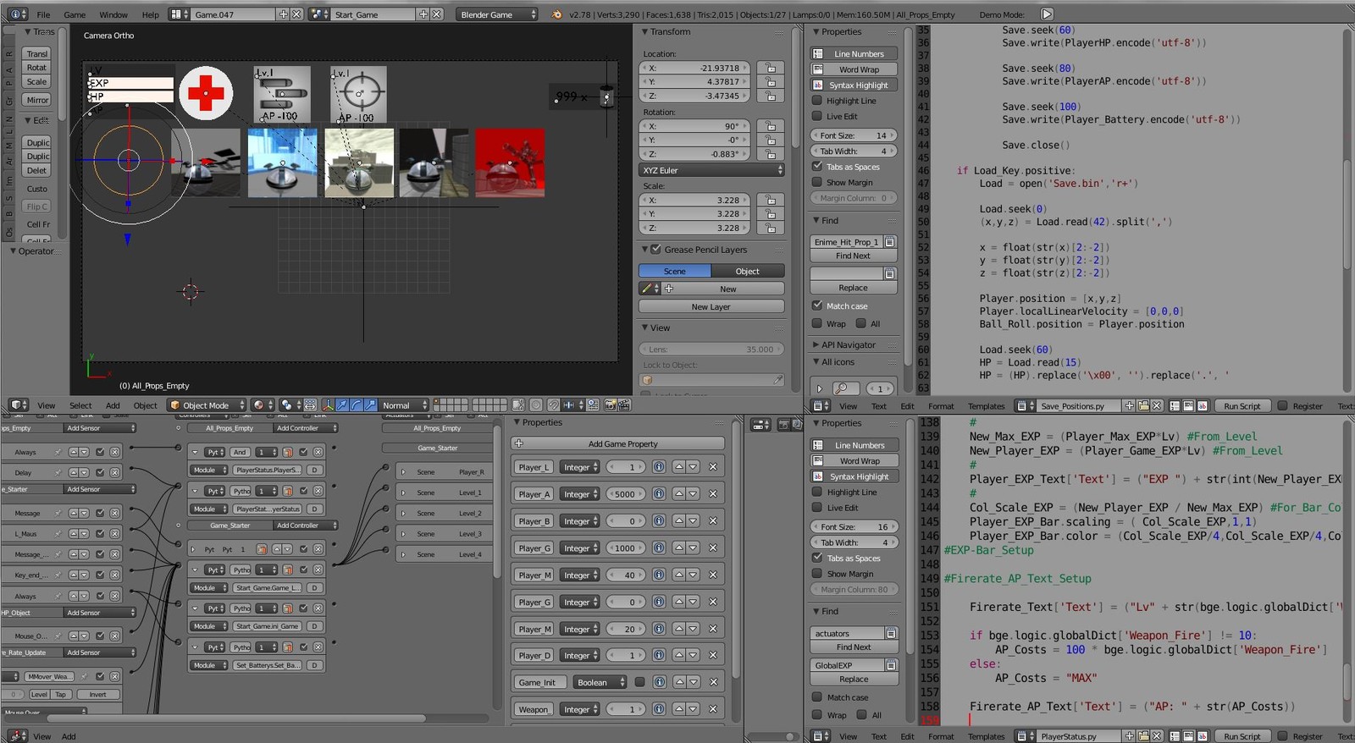Toggle line numbers icon in Save_Positions.py header
Screen dimensions: 1355x743
(1175, 406)
